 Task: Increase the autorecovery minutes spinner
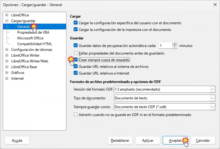pyautogui.click(x=175, y=44)
